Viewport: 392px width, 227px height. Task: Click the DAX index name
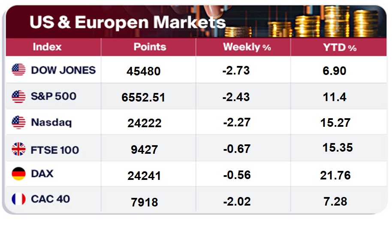pyautogui.click(x=42, y=174)
